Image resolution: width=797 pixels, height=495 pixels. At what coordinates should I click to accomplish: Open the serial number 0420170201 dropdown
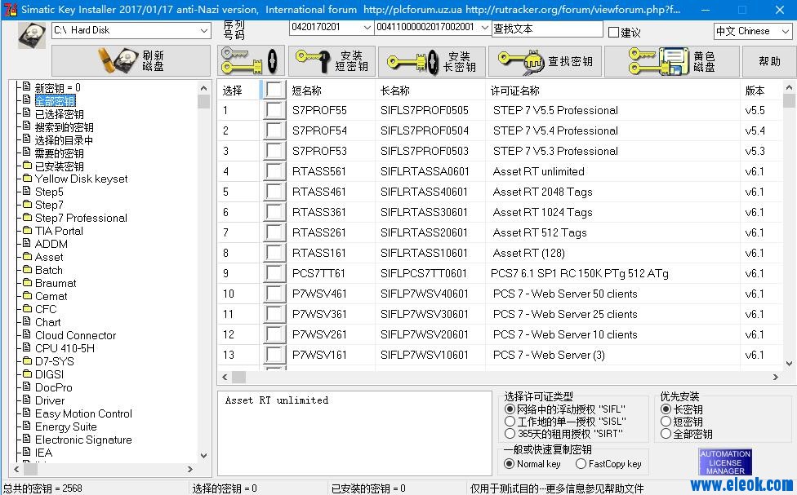(367, 28)
